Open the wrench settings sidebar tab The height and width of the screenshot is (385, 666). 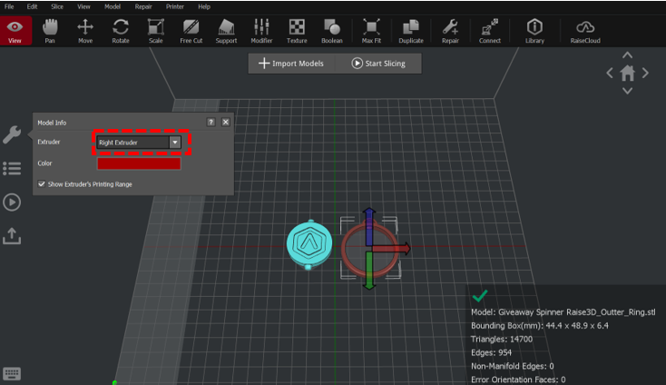coord(12,134)
